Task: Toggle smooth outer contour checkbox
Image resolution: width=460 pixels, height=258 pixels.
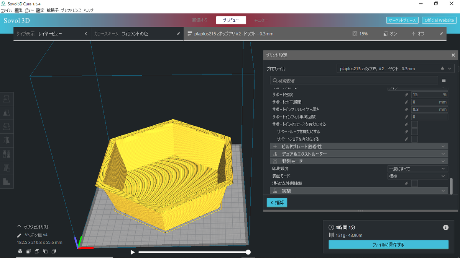Action: click(414, 183)
